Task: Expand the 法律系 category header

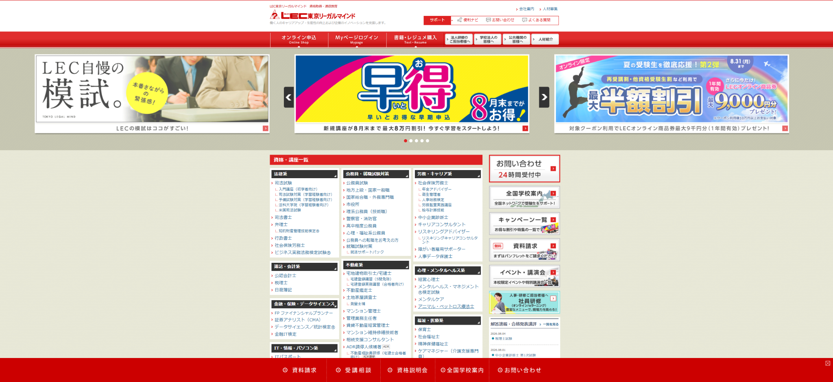Action: click(304, 174)
